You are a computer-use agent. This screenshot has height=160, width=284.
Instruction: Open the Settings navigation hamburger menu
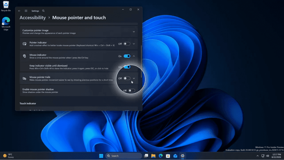click(x=26, y=11)
